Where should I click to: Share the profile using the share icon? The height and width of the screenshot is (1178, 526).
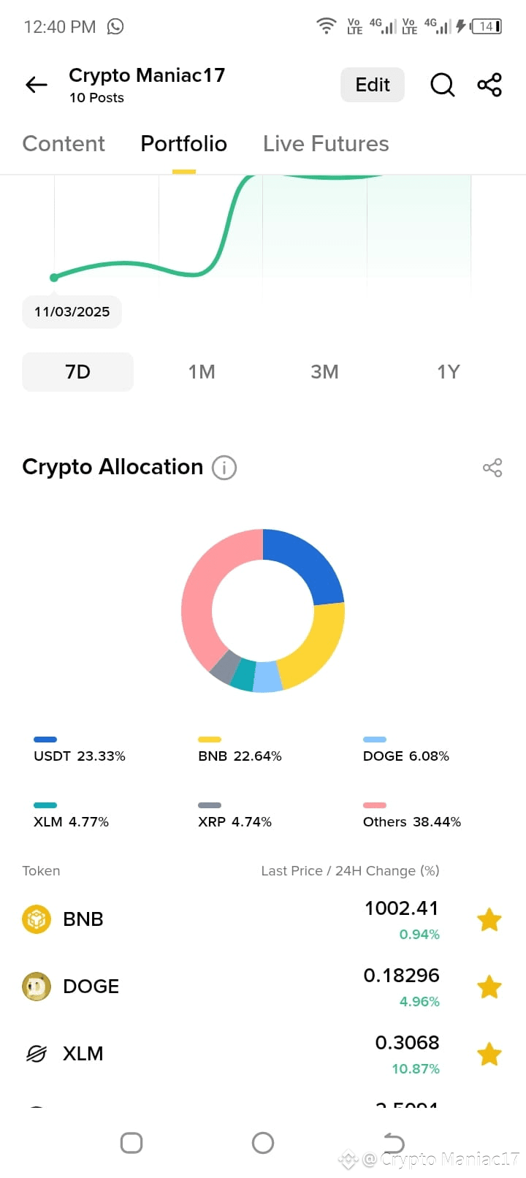coord(489,85)
